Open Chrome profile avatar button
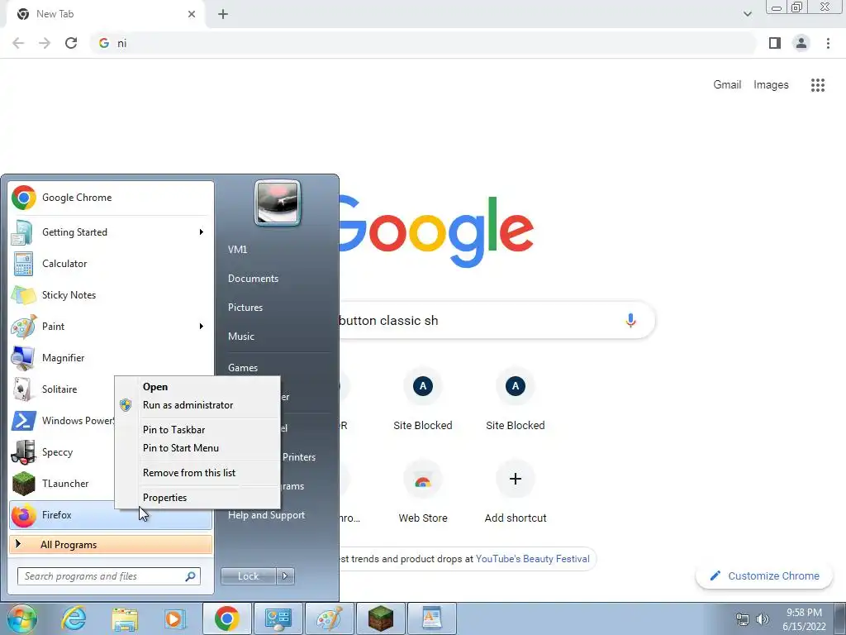 [x=801, y=43]
